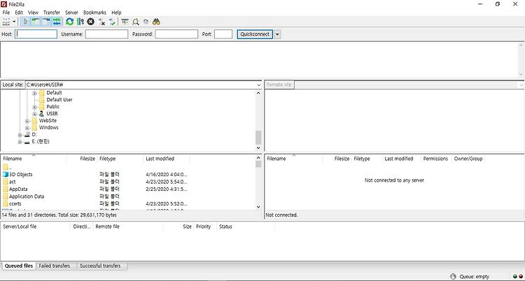Open the View menu

pos(33,13)
